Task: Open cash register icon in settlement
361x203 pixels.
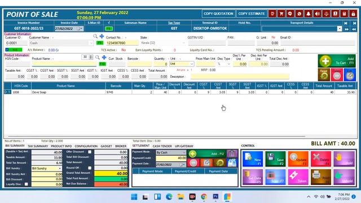Action: 232,163
